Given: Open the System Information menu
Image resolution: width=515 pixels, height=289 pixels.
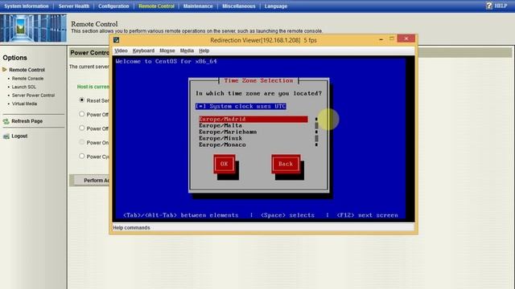Looking at the screenshot, I should click(27, 6).
